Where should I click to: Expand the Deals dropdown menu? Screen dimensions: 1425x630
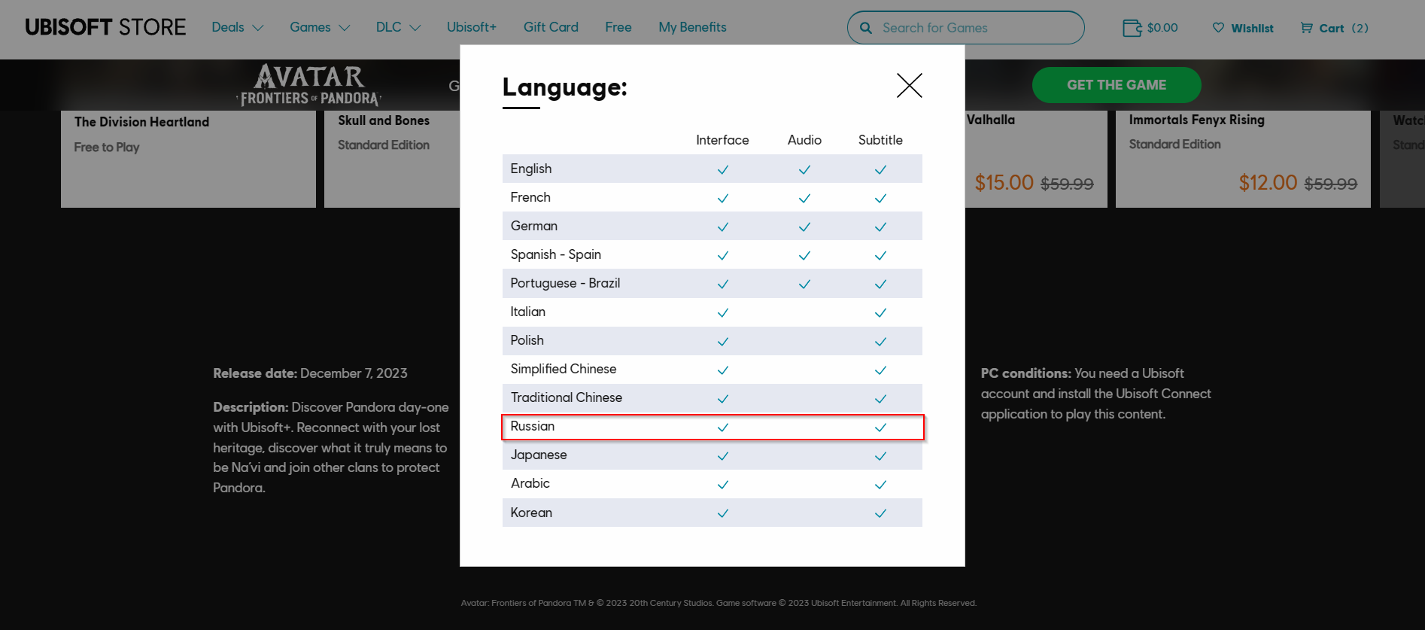[x=238, y=27]
